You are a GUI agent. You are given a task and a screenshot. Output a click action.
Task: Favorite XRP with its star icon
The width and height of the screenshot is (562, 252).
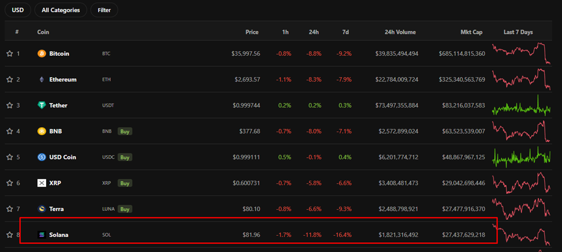tap(10, 184)
